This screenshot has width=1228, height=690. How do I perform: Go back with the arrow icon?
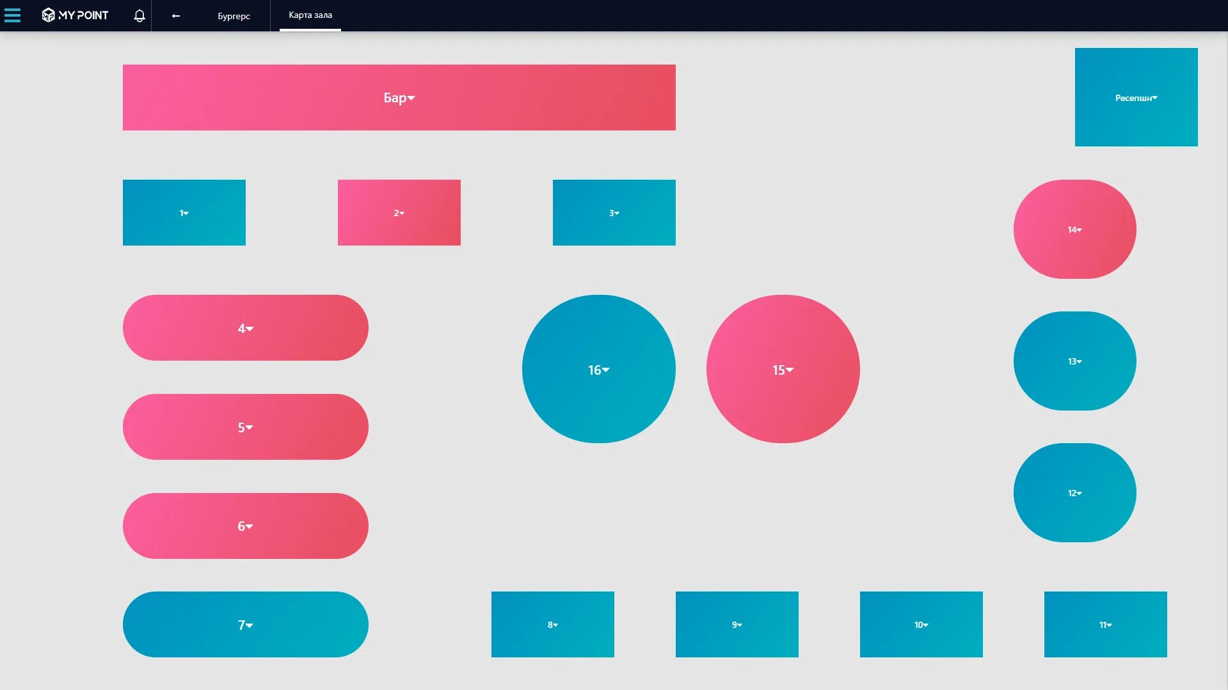176,16
